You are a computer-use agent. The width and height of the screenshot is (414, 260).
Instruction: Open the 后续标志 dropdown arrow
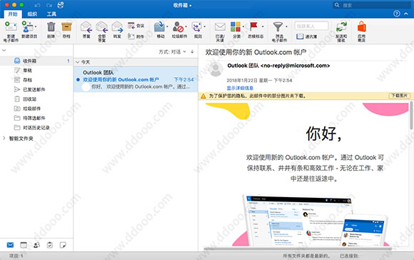click(263, 26)
